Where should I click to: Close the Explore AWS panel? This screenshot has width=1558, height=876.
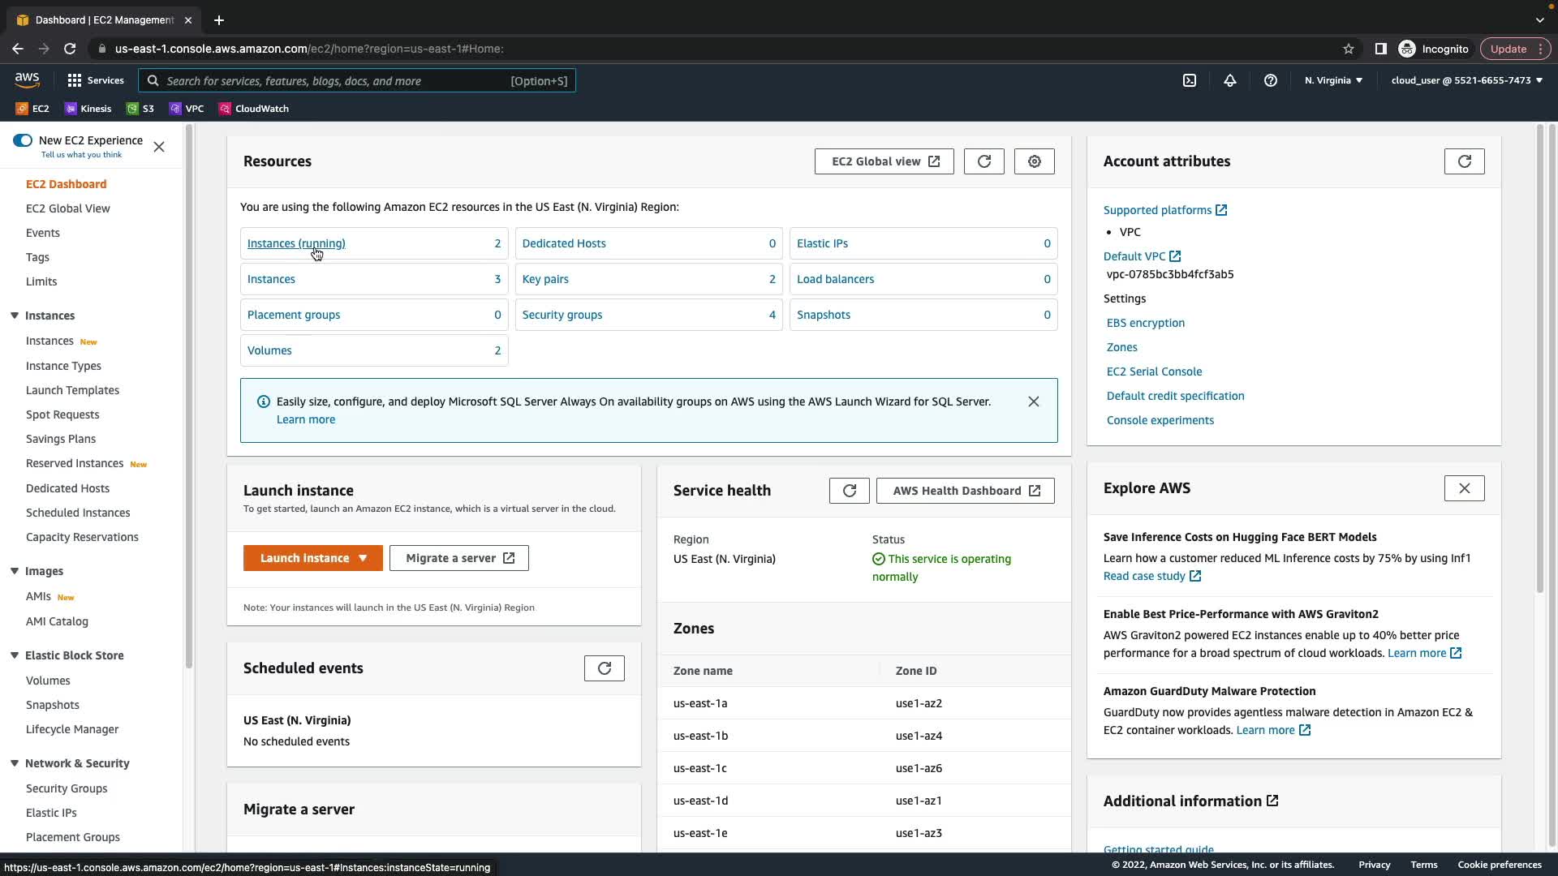1464,488
